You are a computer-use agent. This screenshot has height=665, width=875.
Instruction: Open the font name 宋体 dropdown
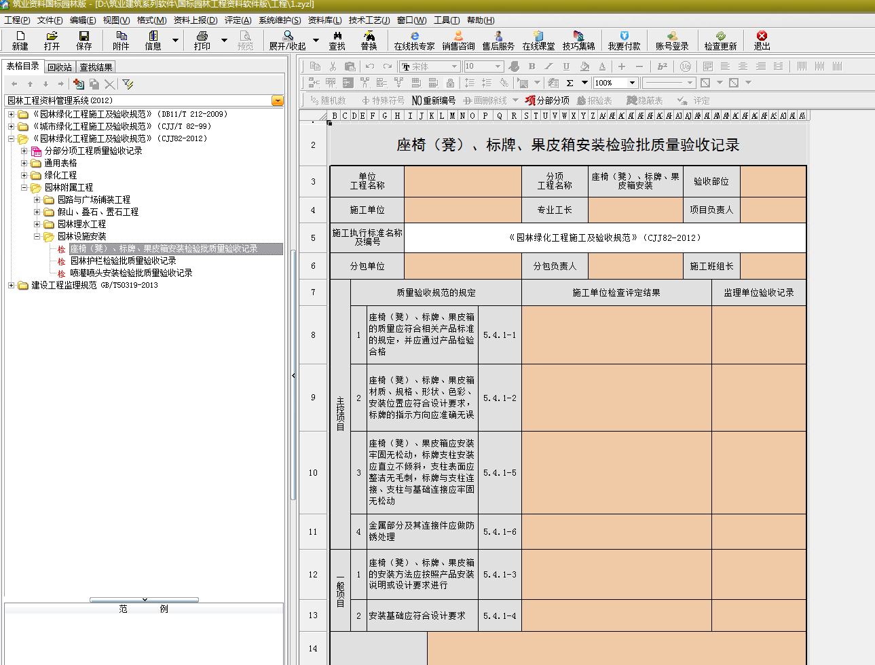pyautogui.click(x=454, y=66)
